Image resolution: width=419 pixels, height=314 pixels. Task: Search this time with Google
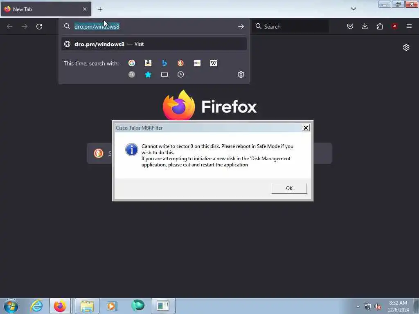[x=132, y=63]
